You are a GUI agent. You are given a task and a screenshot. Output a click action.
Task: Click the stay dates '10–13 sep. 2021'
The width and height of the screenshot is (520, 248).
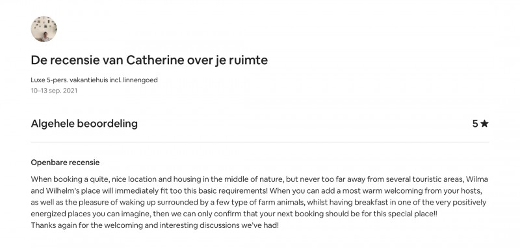pos(54,91)
